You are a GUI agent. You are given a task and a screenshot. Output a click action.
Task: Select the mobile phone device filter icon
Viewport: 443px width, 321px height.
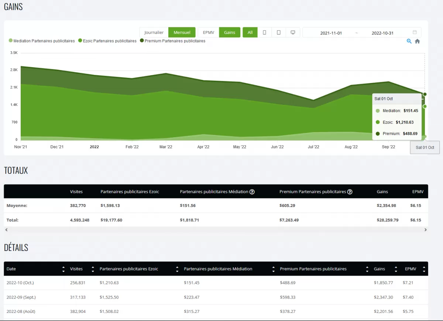tap(264, 32)
